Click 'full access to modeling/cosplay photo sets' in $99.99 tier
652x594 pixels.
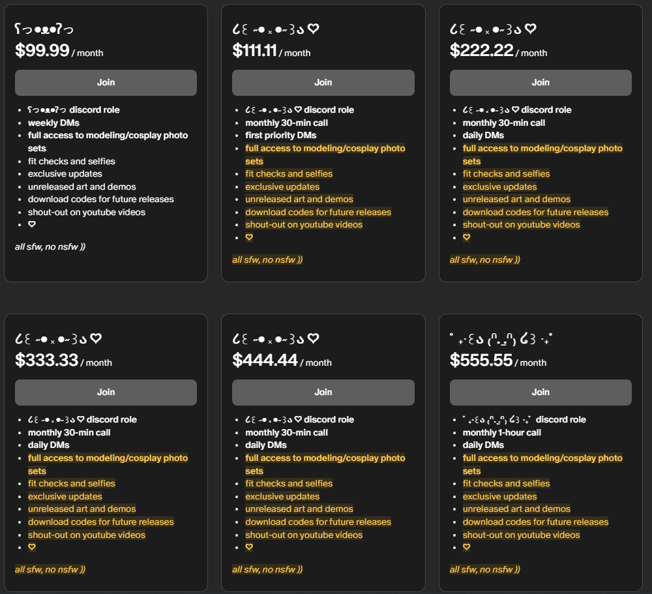pos(108,142)
